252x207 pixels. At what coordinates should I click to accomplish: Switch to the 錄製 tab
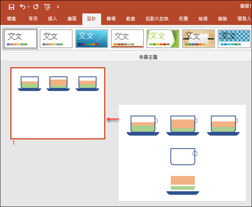(223, 19)
